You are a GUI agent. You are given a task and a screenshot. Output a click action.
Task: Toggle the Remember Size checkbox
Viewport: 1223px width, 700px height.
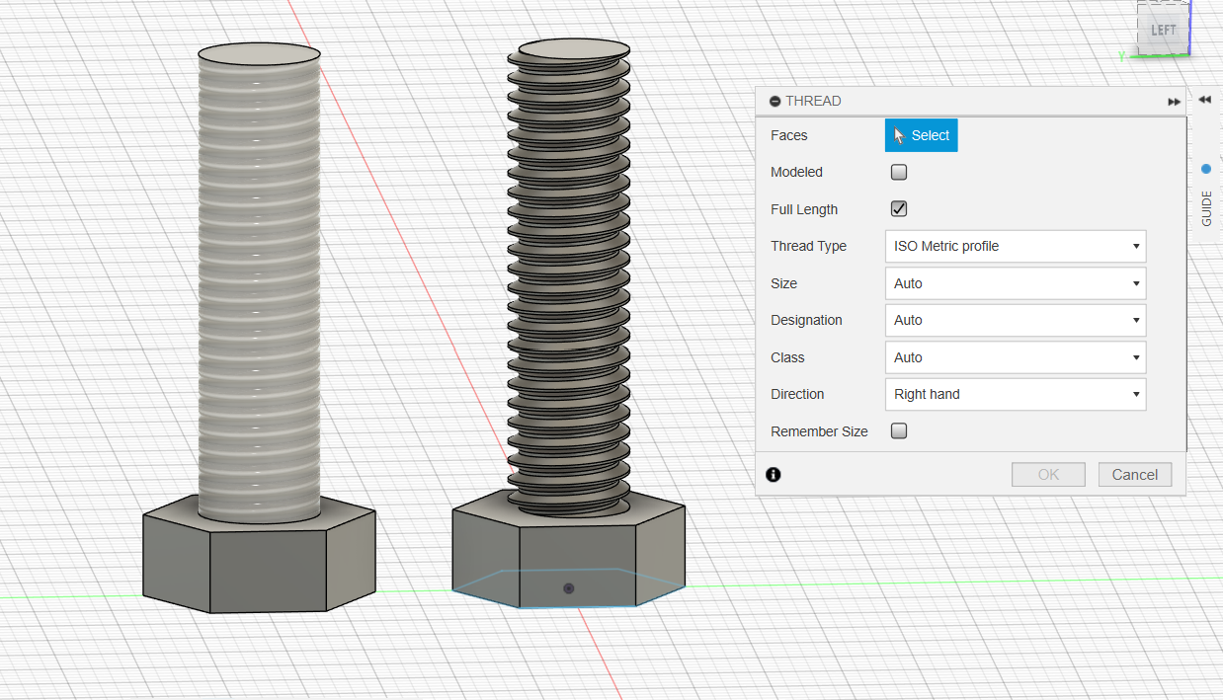(x=899, y=430)
